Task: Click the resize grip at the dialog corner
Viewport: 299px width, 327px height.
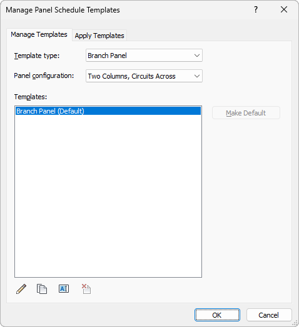Action: point(295,323)
